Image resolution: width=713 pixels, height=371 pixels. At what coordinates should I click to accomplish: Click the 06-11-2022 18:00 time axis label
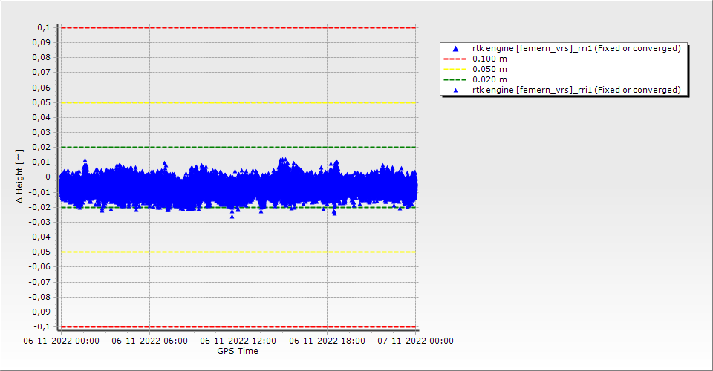[x=327, y=341]
